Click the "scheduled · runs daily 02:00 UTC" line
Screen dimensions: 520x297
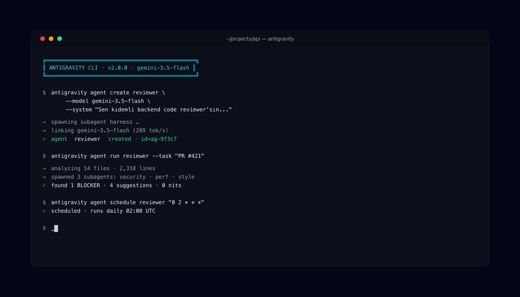coord(103,211)
